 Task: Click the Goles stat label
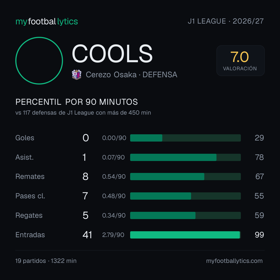click(25, 138)
